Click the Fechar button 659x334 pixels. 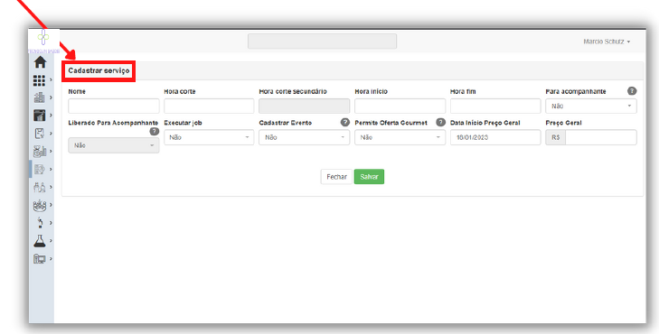(336, 177)
